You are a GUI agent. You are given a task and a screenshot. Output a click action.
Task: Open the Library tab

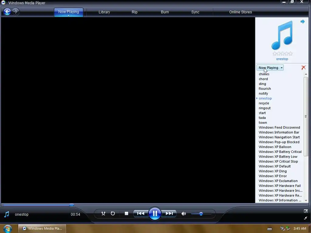(104, 12)
